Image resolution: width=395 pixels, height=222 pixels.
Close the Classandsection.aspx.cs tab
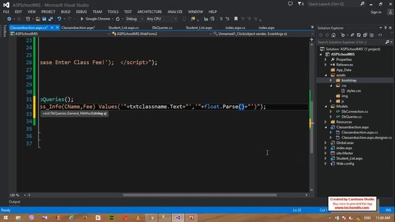[x=57, y=28]
